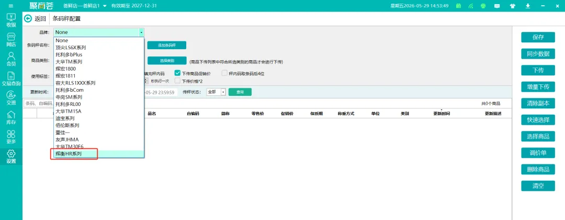Select 托利多RL00 from the list
565x220 pixels.
pos(99,104)
